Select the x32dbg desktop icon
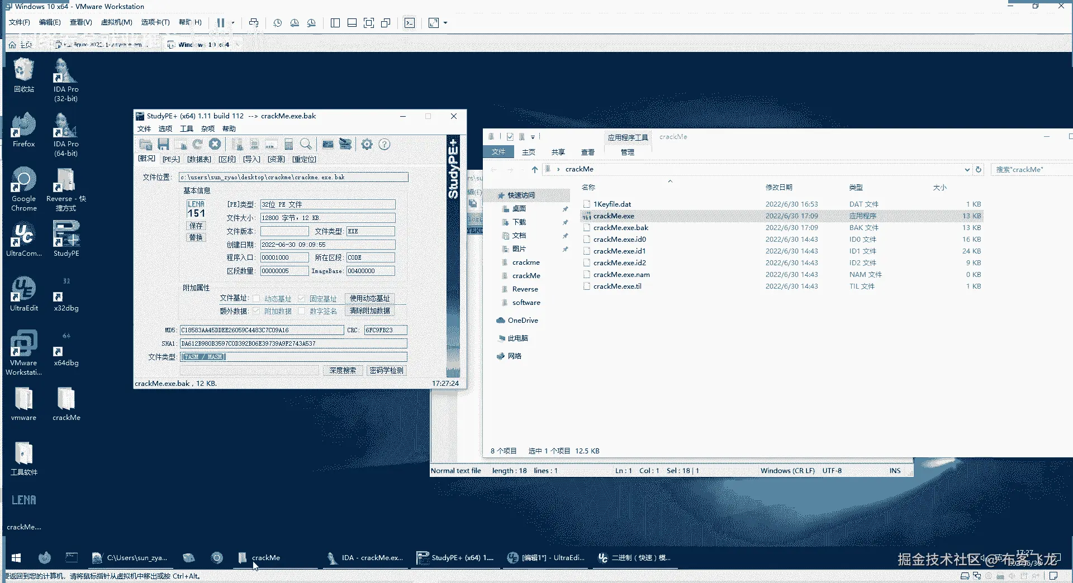Screen dimensions: 1073x583 (66, 294)
